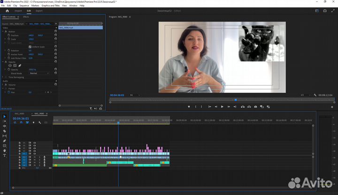
Task: Open Fit zoom level dropdown
Action: pos(135,95)
